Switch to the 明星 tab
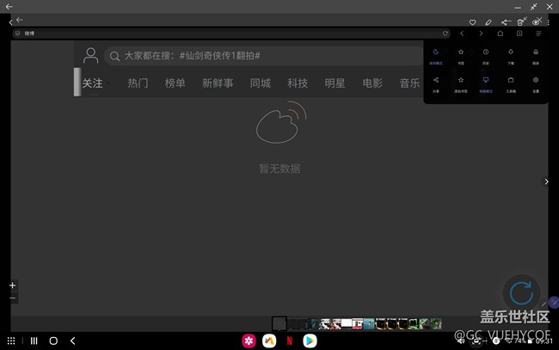Screen dimensions: 559x350 click(335, 83)
